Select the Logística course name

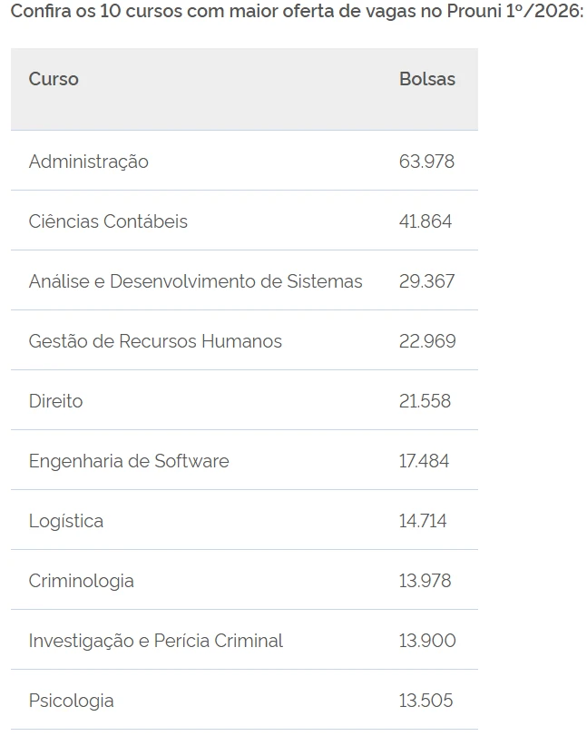(66, 521)
